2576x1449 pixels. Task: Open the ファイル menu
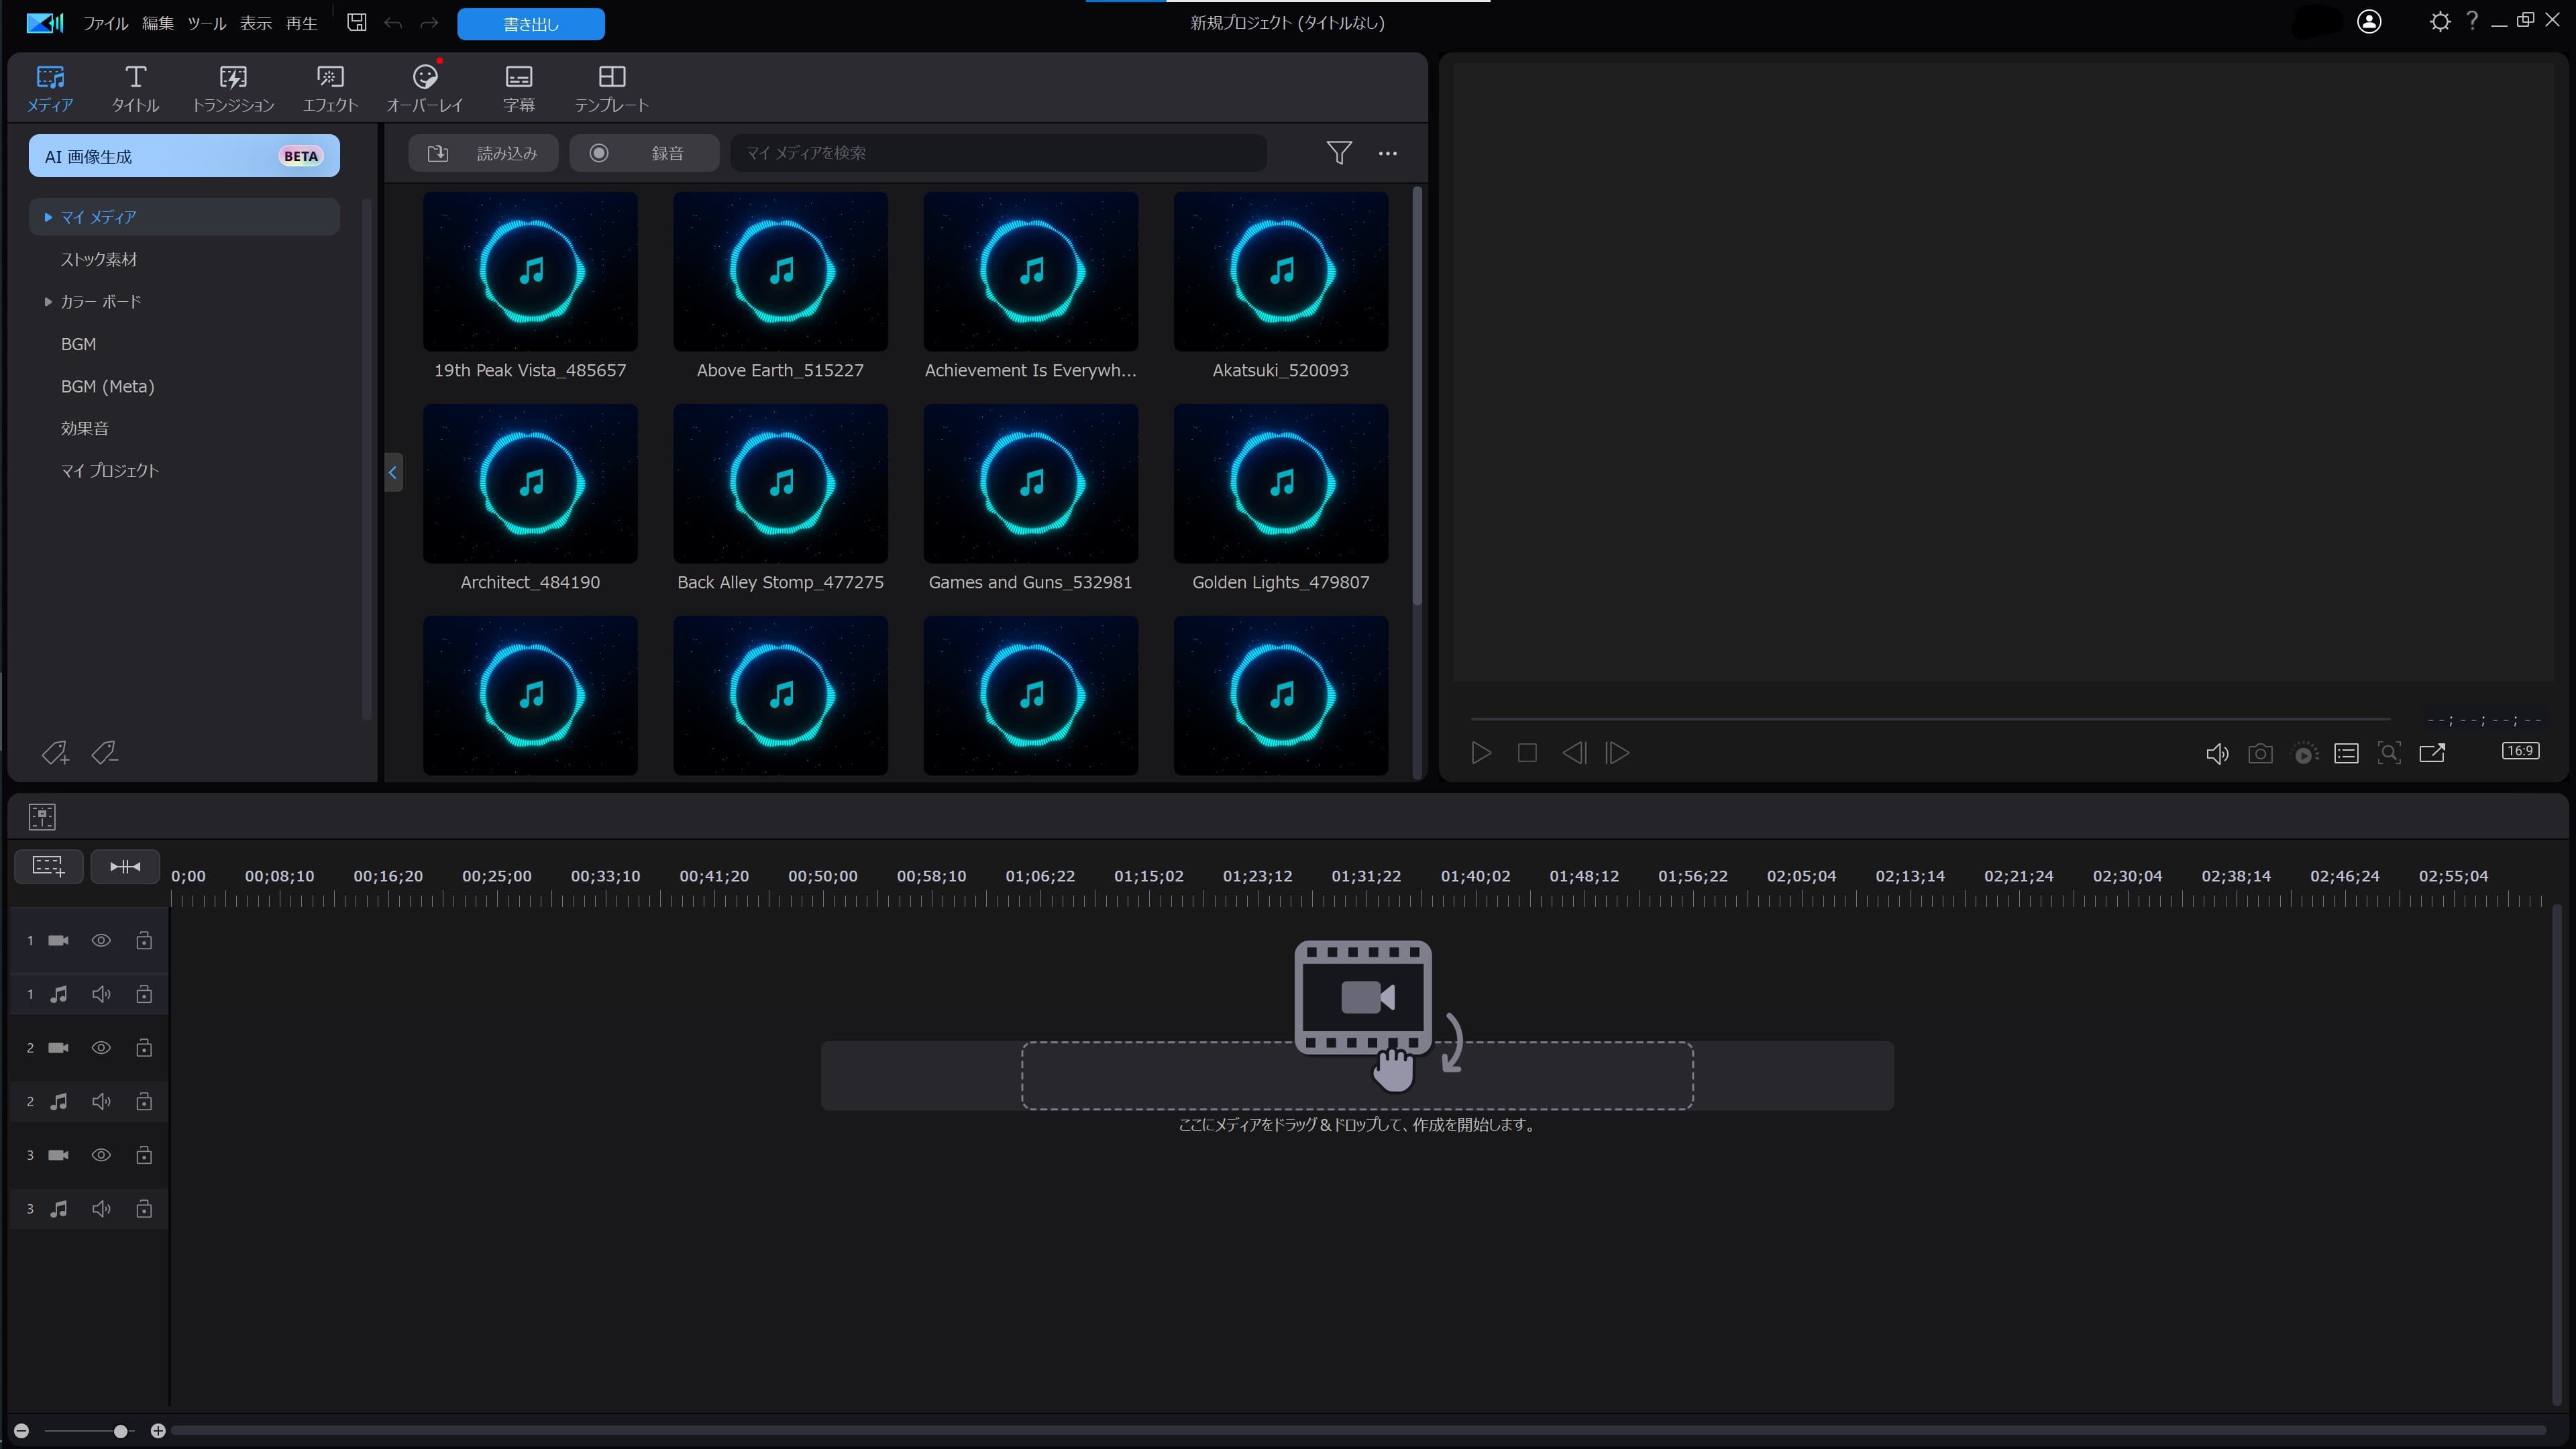[x=105, y=23]
